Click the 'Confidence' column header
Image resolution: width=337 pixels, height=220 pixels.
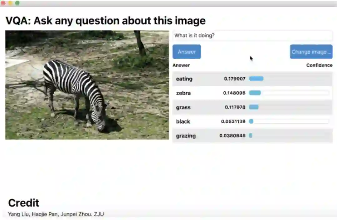click(x=320, y=65)
